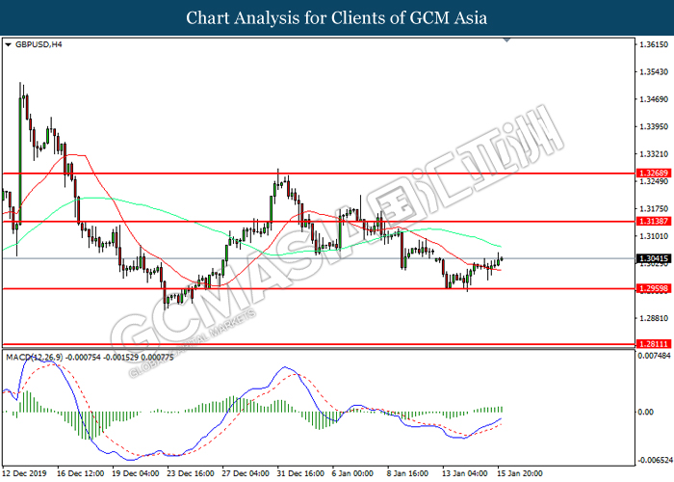The width and height of the screenshot is (674, 482).
Task: Click the MACD scale value 0.007484
Action: [x=654, y=356]
